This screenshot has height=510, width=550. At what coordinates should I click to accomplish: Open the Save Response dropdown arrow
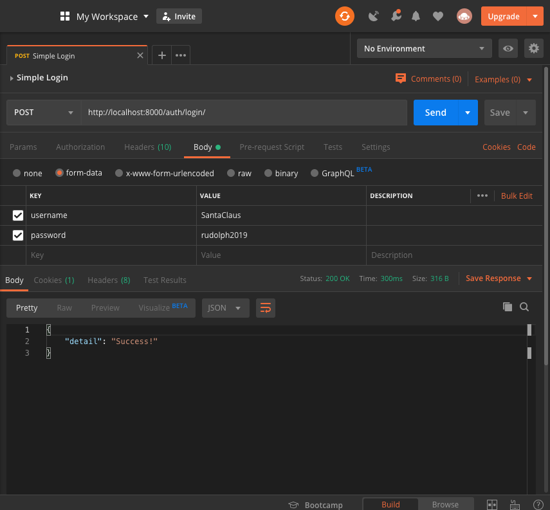(x=529, y=279)
